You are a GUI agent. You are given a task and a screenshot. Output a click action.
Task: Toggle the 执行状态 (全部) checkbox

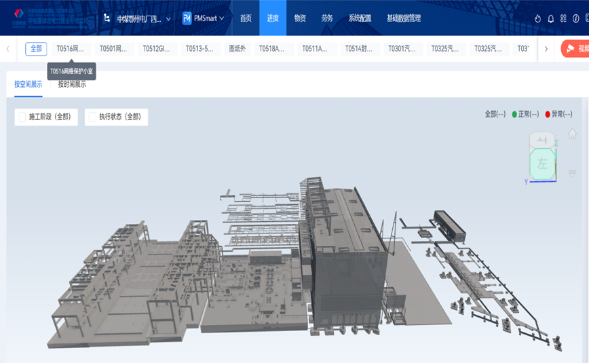coord(92,117)
